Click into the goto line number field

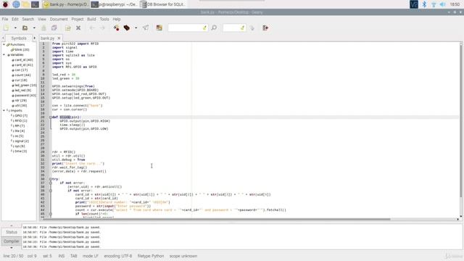(232, 28)
